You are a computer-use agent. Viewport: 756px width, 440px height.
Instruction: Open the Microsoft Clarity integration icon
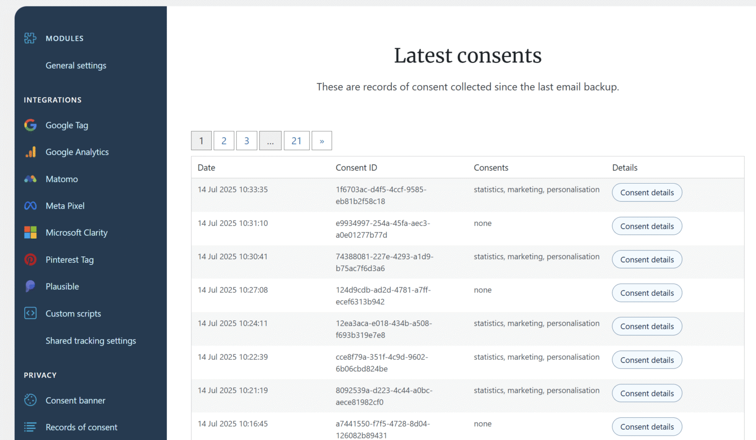(x=30, y=232)
